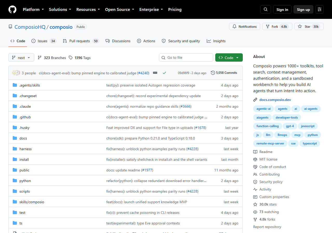Click the commit message ellipsis icon

(155, 73)
